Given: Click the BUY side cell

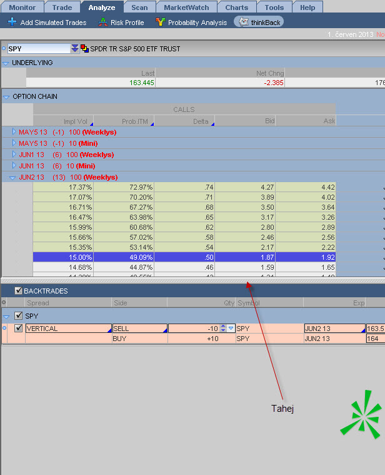Looking at the screenshot, I should 140,339.
